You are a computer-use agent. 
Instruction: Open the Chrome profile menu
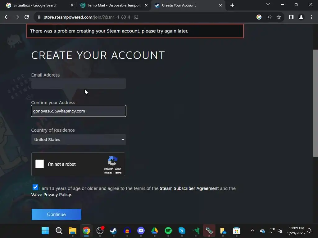tap(301, 17)
